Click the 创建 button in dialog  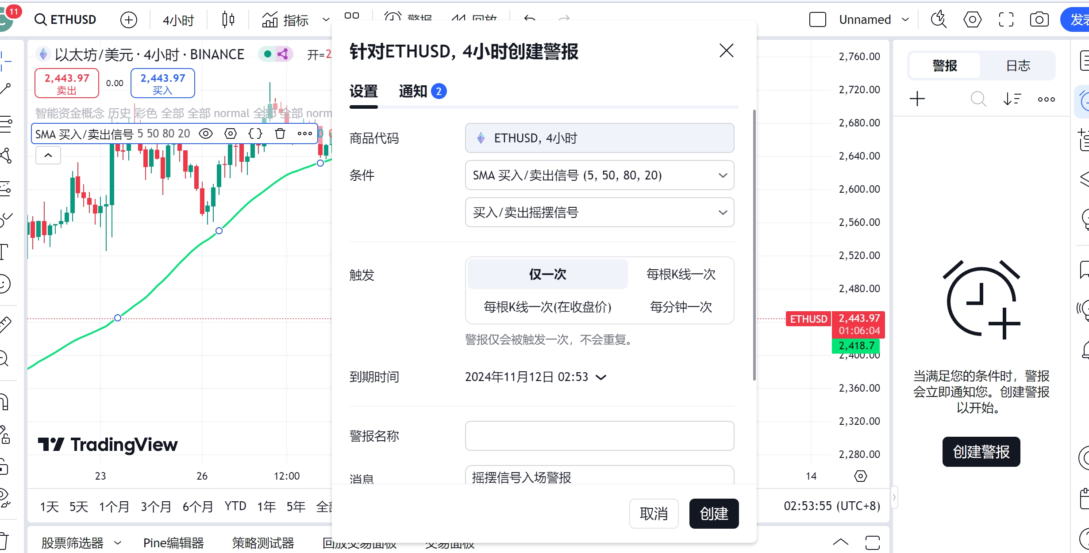click(714, 514)
